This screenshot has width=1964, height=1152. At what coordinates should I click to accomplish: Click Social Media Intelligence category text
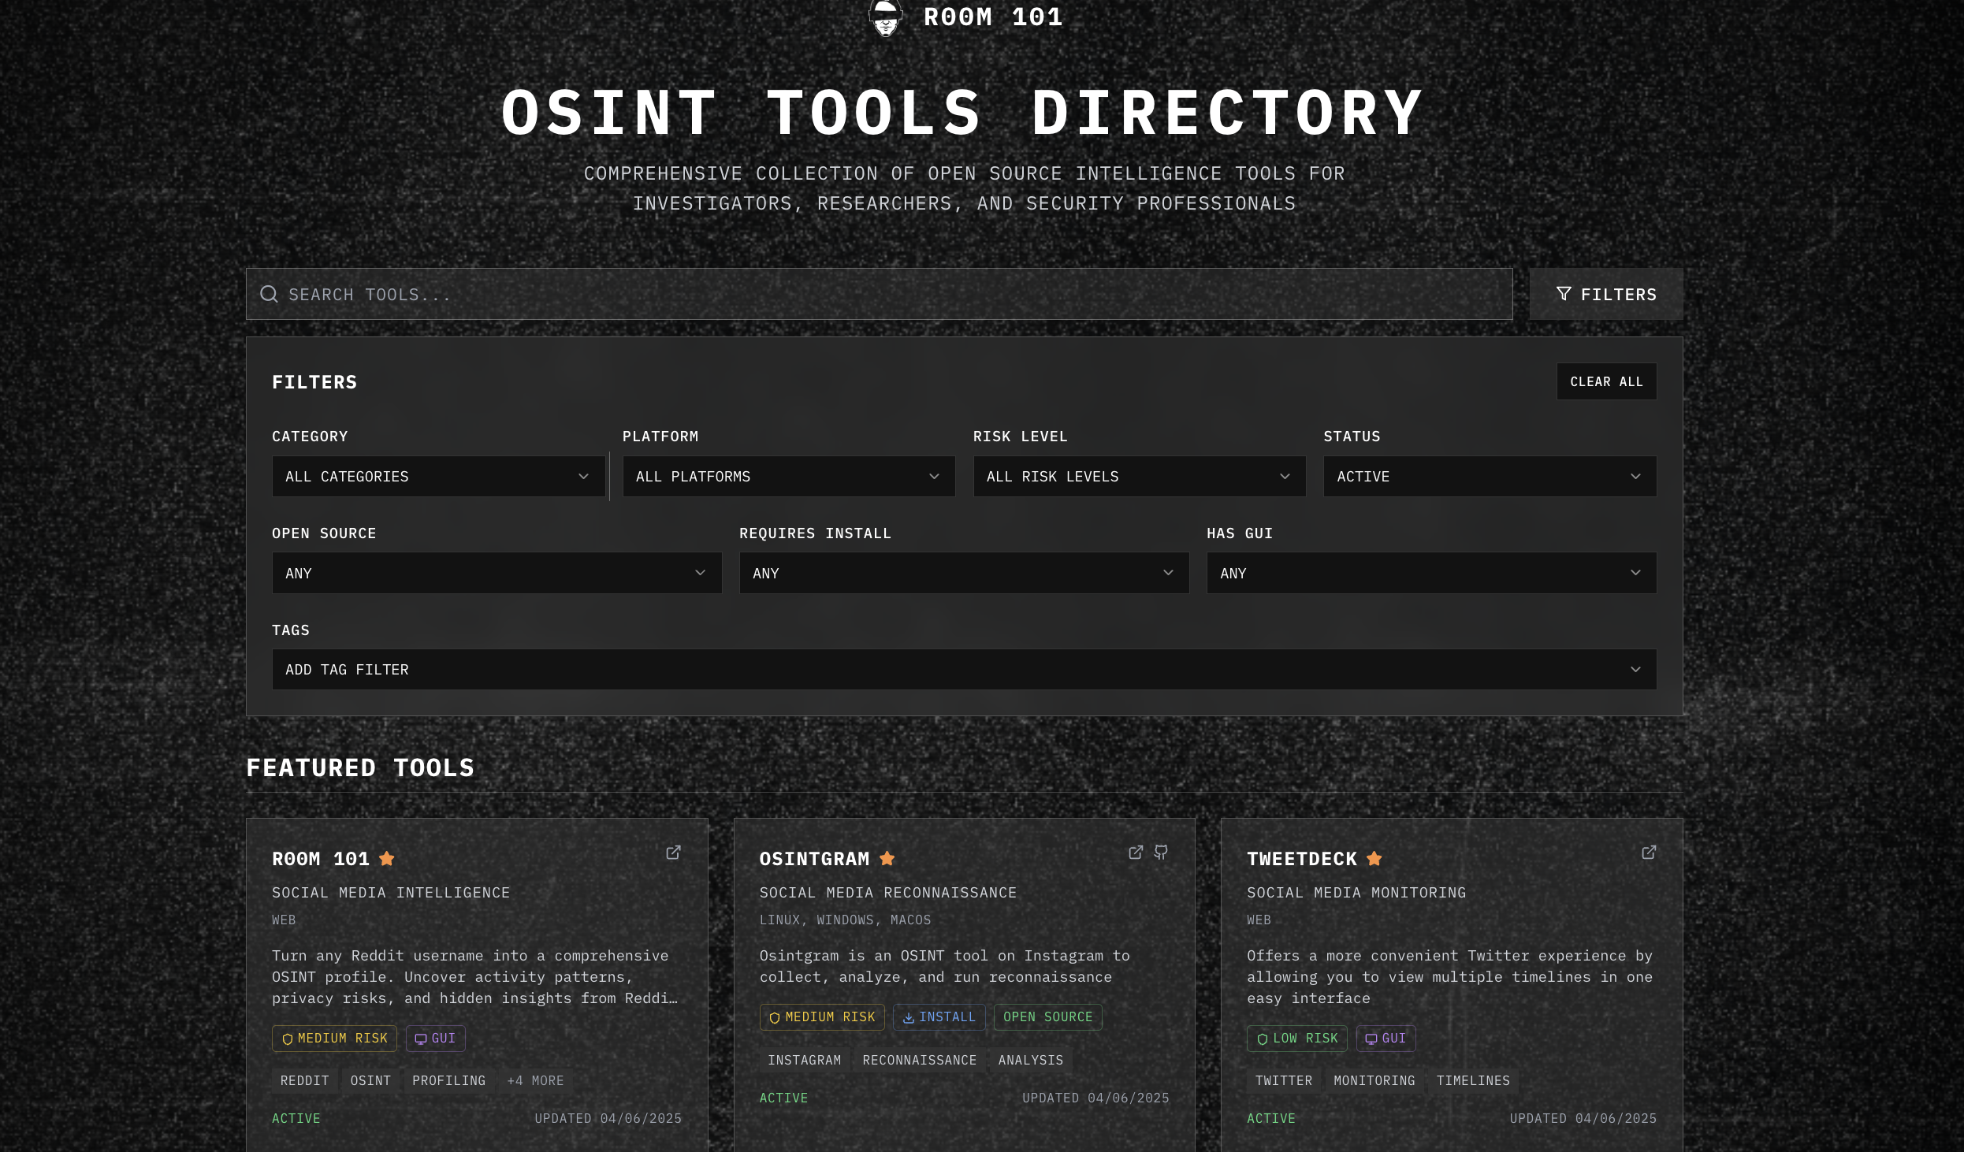[x=391, y=893]
